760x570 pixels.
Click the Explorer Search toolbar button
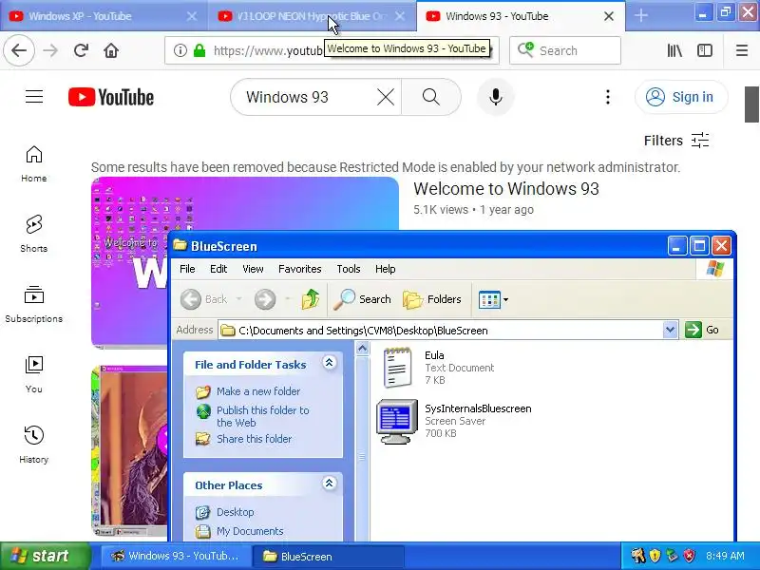362,299
